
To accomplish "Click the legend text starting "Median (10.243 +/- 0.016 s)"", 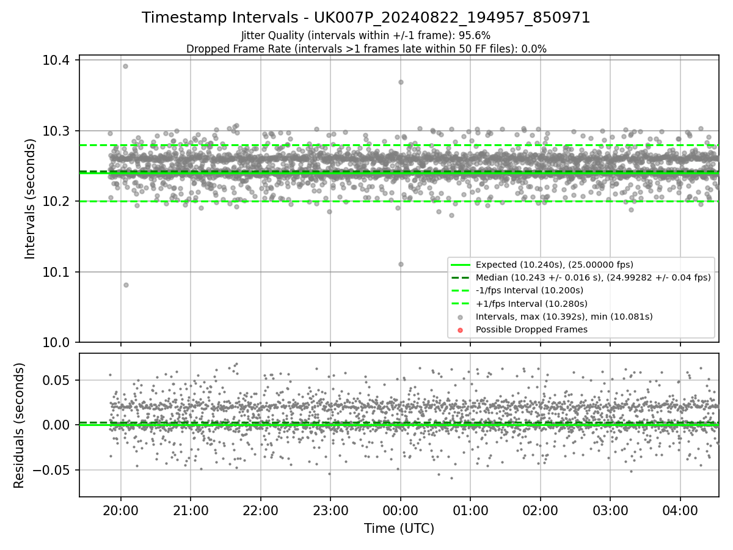I will [x=593, y=277].
